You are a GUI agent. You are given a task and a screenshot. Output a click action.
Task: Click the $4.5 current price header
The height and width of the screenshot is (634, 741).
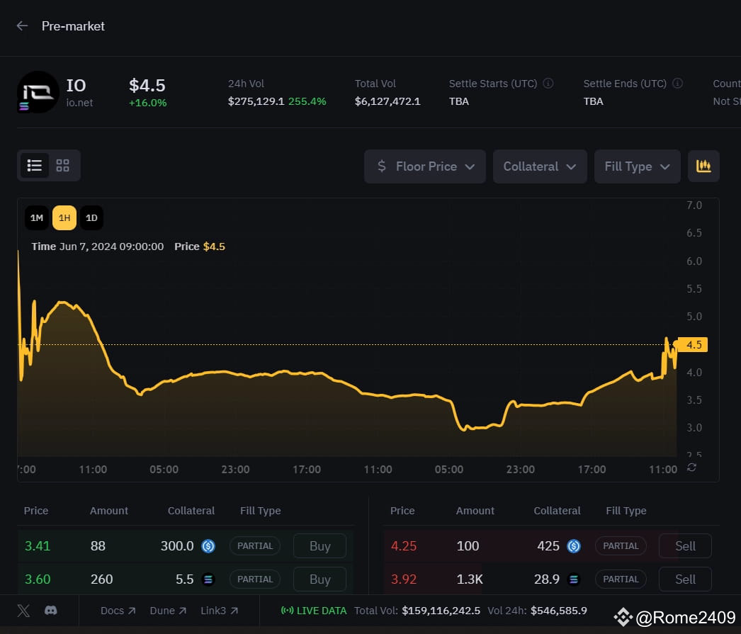pyautogui.click(x=147, y=86)
